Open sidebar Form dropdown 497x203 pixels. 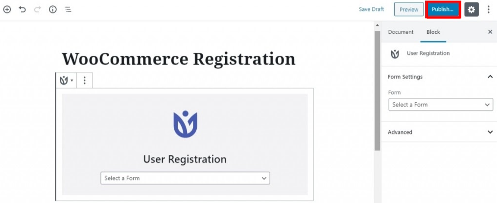point(441,105)
